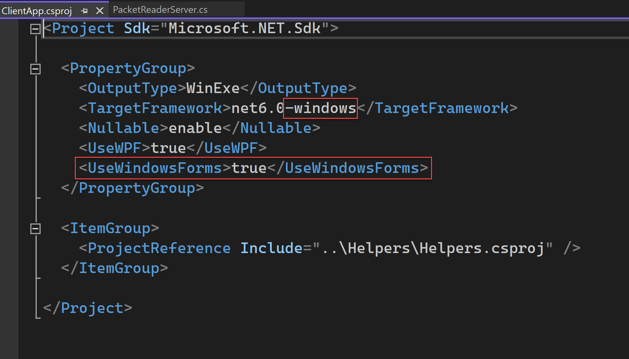This screenshot has width=629, height=359.
Task: Collapse the root Project element
Action: coord(35,28)
